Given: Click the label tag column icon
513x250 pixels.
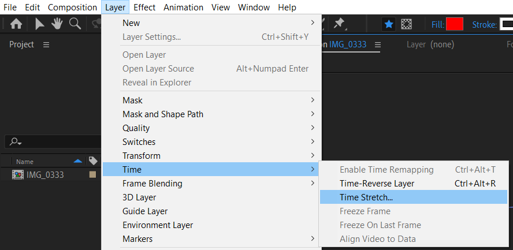Looking at the screenshot, I should (x=93, y=161).
